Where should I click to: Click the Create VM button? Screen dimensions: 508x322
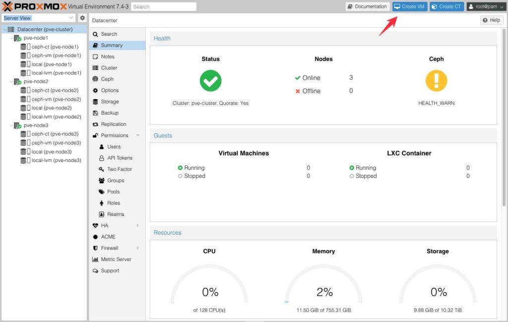click(410, 6)
